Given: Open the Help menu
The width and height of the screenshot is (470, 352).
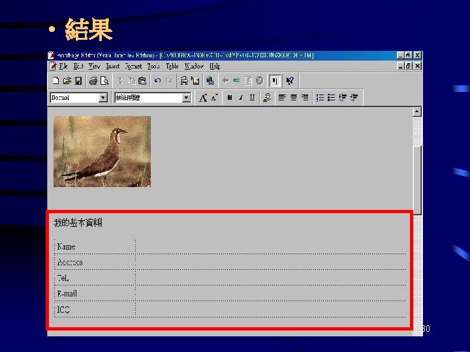Looking at the screenshot, I should [x=215, y=66].
